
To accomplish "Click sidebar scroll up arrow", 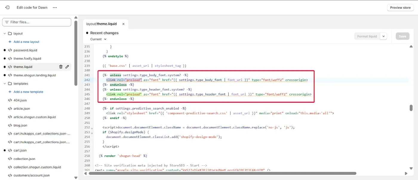I will point(76,18).
